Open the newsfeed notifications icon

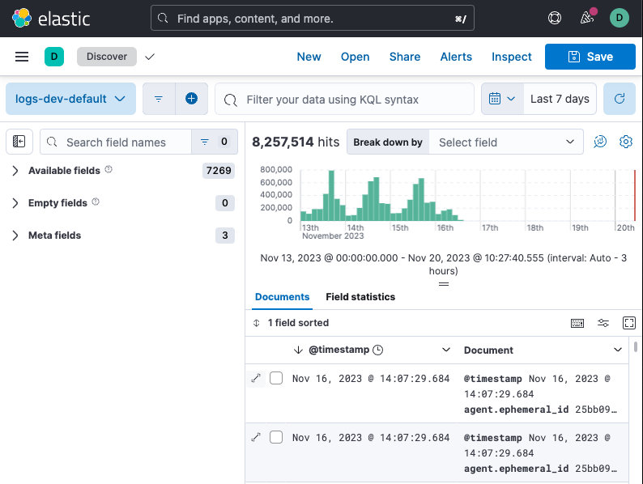[x=588, y=18]
